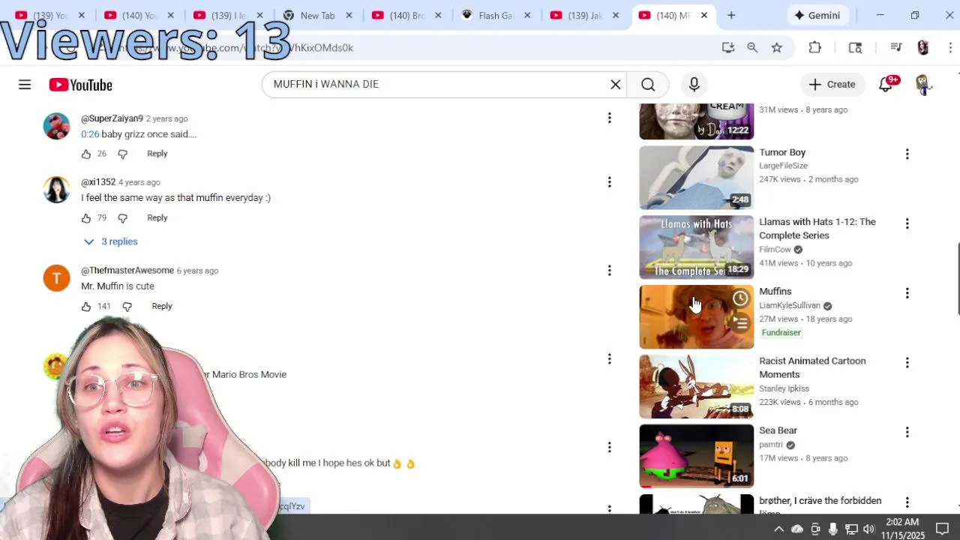The height and width of the screenshot is (540, 960).
Task: Click the search magnifier button
Action: (648, 84)
